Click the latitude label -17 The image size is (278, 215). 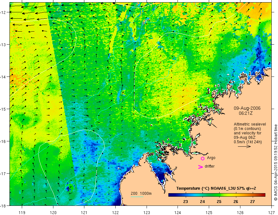tap(3, 174)
